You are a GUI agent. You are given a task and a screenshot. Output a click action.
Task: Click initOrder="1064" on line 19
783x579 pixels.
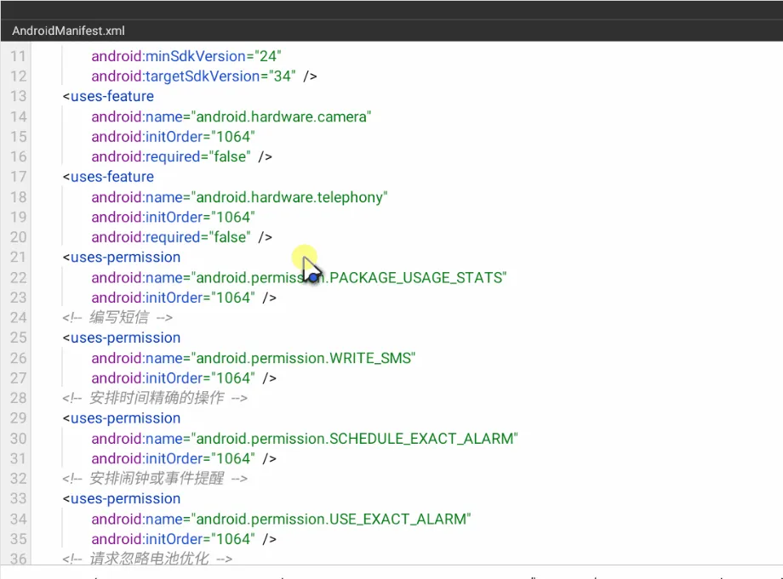coord(174,217)
